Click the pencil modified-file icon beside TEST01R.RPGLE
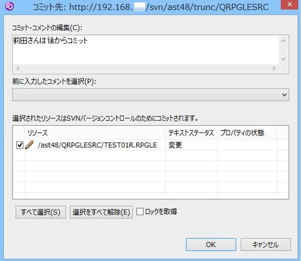 tap(29, 145)
